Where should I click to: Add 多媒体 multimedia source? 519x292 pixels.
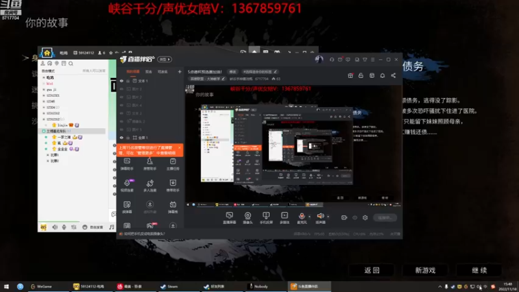tap(284, 218)
